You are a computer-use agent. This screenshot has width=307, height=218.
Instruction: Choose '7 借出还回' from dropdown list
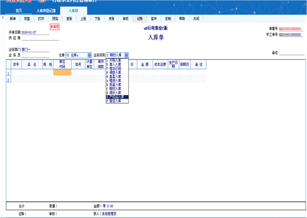[x=117, y=69]
